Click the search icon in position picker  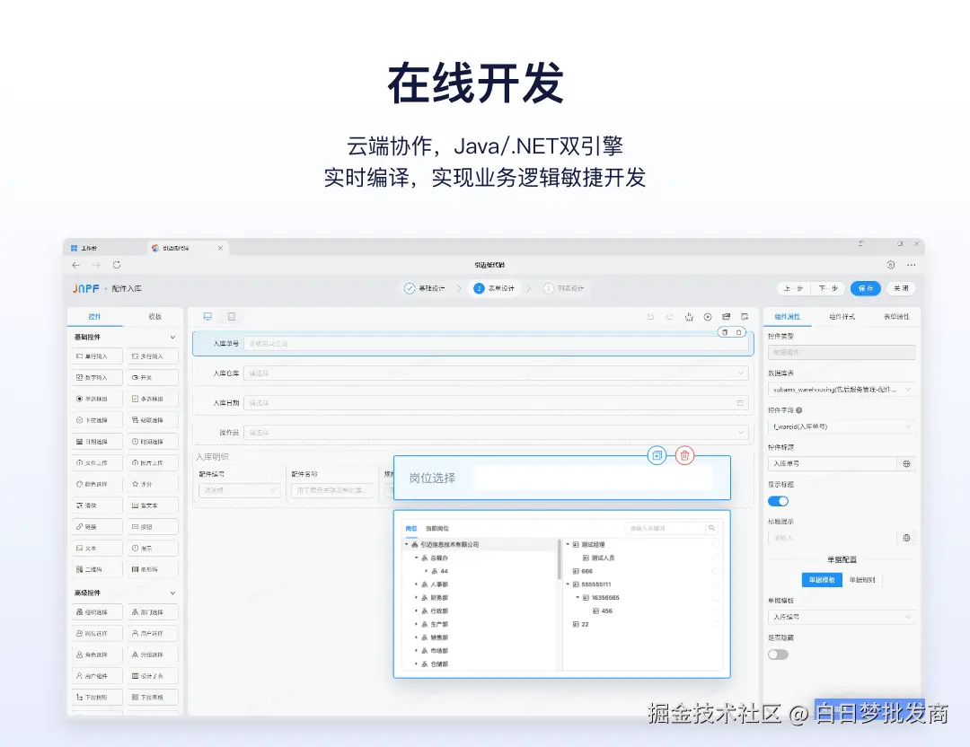pos(711,528)
